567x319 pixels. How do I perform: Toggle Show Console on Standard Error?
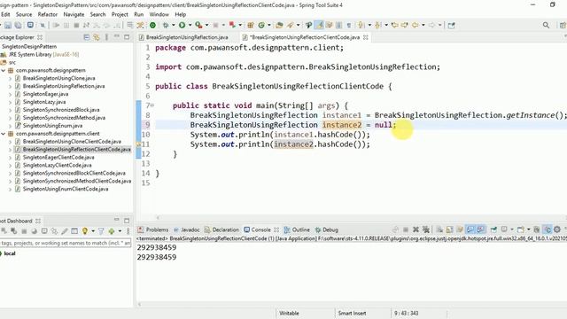click(x=481, y=230)
